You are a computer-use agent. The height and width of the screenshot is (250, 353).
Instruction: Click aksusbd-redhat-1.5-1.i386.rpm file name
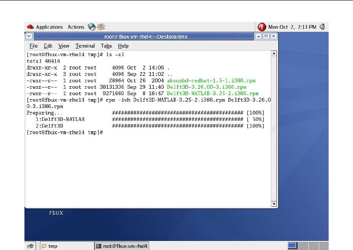coord(211,81)
